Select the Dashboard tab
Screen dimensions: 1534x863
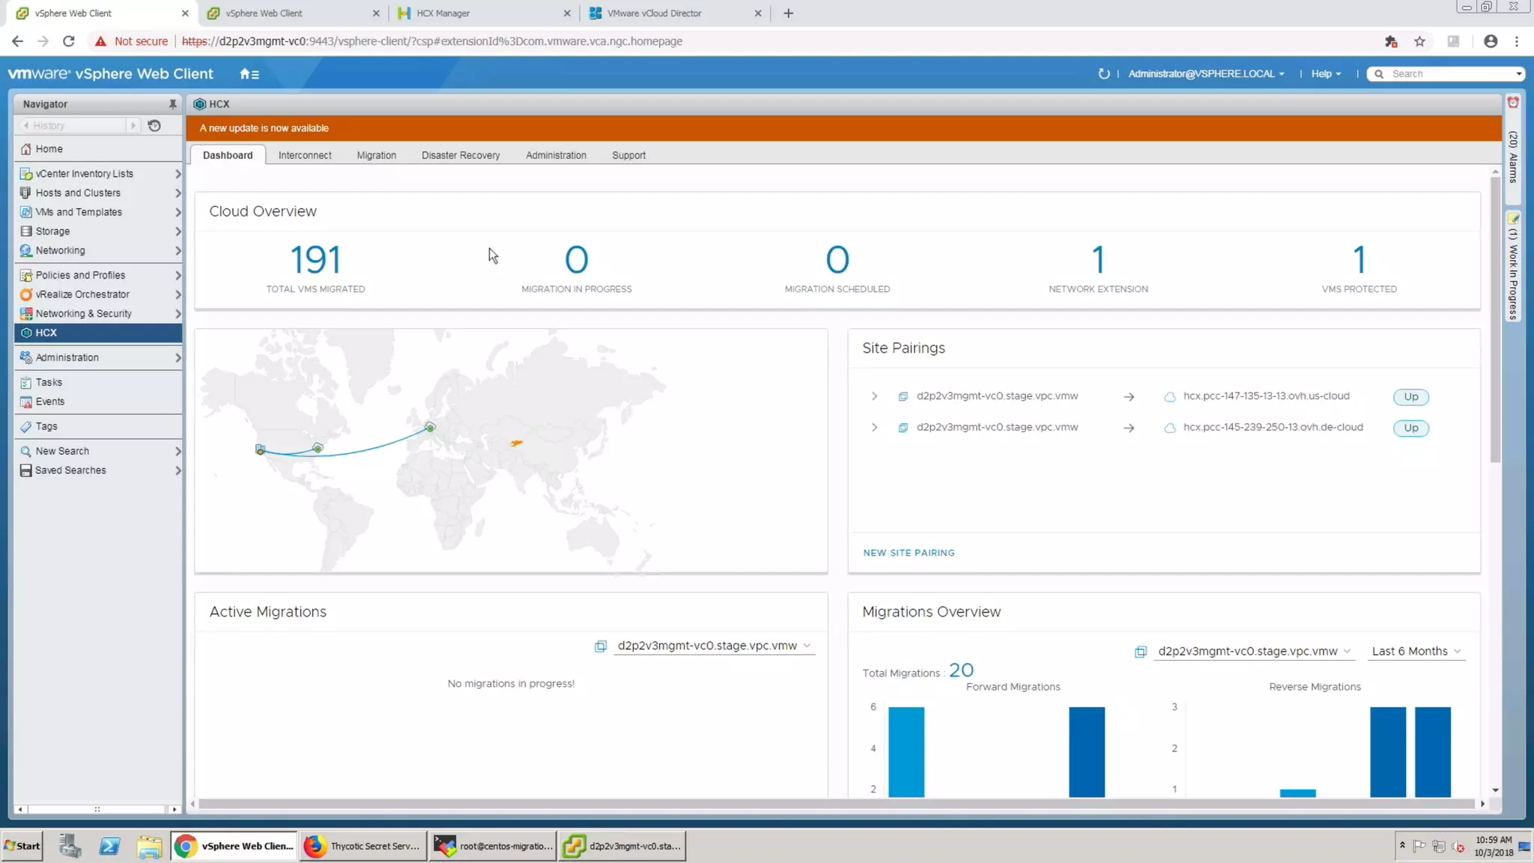click(228, 155)
